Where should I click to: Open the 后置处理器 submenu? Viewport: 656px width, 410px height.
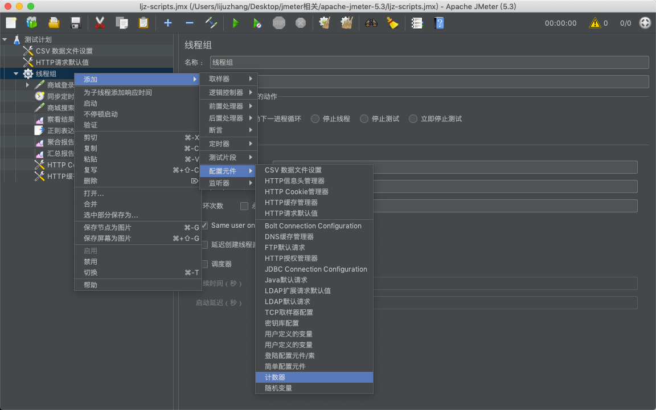[228, 118]
